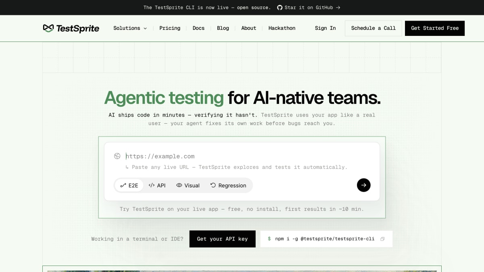Click the npm i -g @testsprite/testsprite-cli text
The image size is (484, 272).
[325, 239]
